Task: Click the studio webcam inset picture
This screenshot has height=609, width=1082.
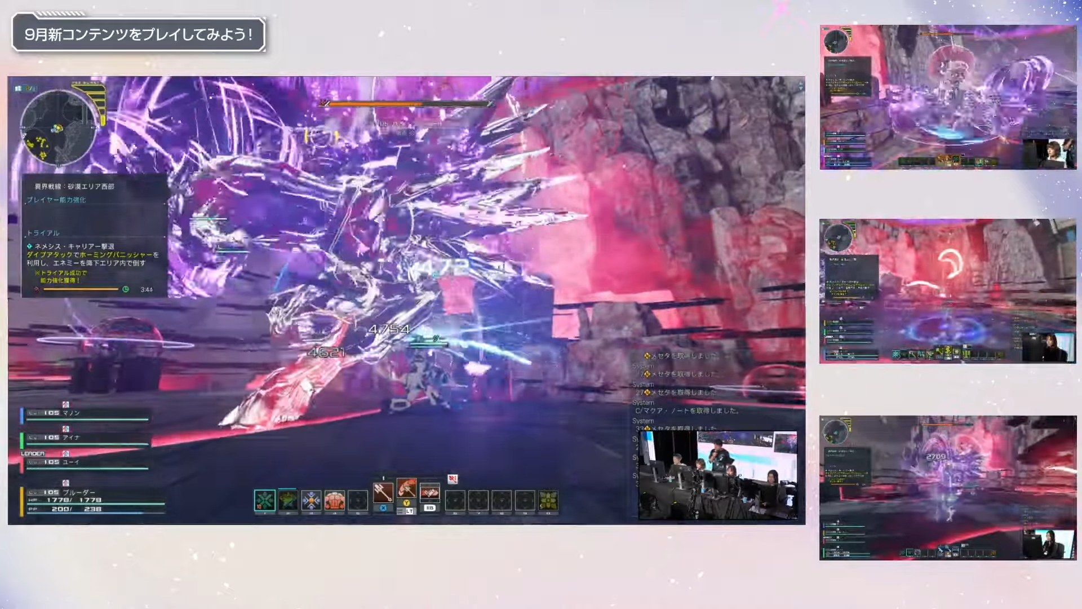Action: point(717,475)
